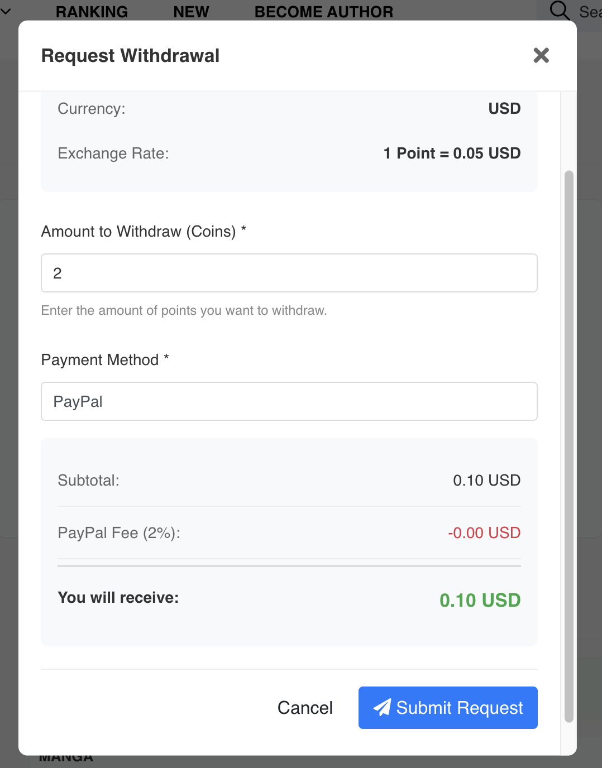The image size is (602, 768).
Task: Click the BECOME AUTHOR link
Action: click(324, 11)
